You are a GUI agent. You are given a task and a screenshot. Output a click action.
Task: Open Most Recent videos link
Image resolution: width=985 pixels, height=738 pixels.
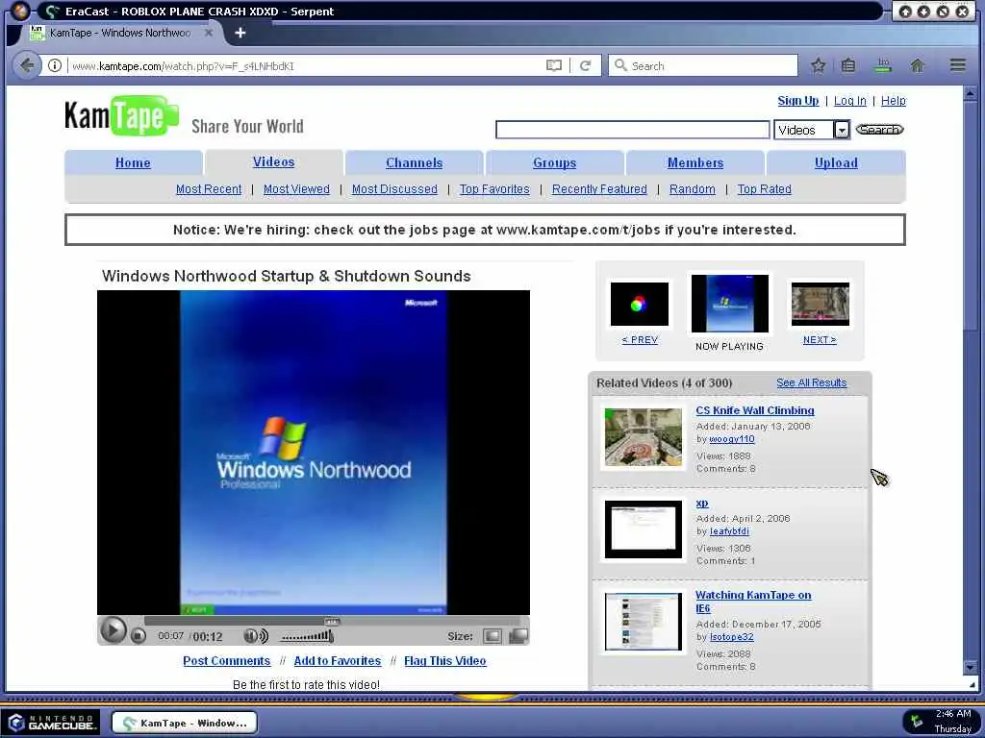[x=209, y=189]
